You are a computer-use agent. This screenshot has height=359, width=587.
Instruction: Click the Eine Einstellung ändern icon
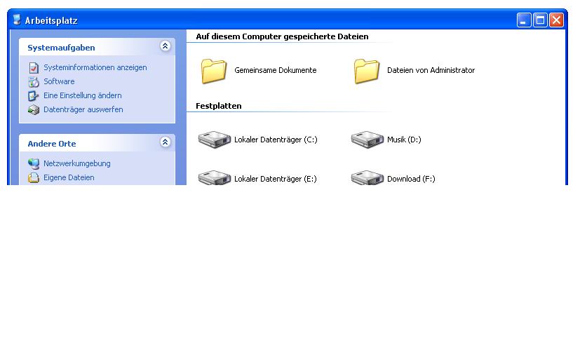34,96
